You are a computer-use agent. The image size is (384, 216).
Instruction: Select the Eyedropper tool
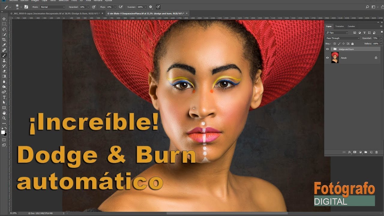(4, 45)
